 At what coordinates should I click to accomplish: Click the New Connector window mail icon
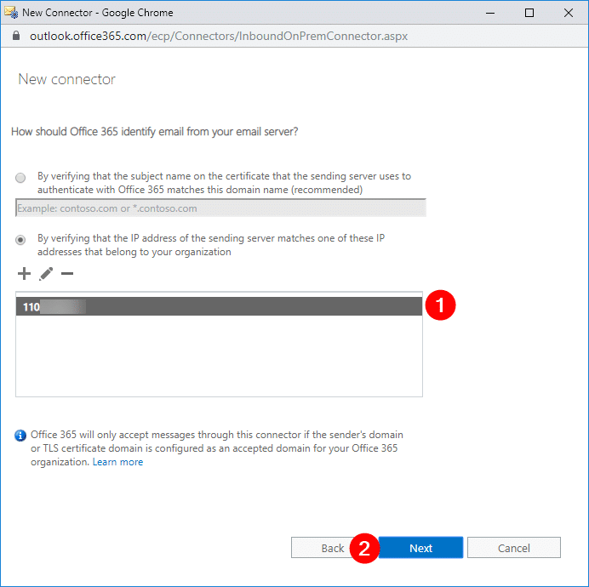click(x=11, y=13)
